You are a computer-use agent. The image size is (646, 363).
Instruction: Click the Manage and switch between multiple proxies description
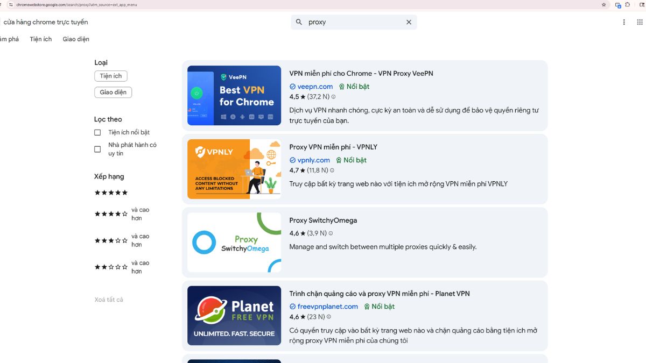click(x=383, y=247)
